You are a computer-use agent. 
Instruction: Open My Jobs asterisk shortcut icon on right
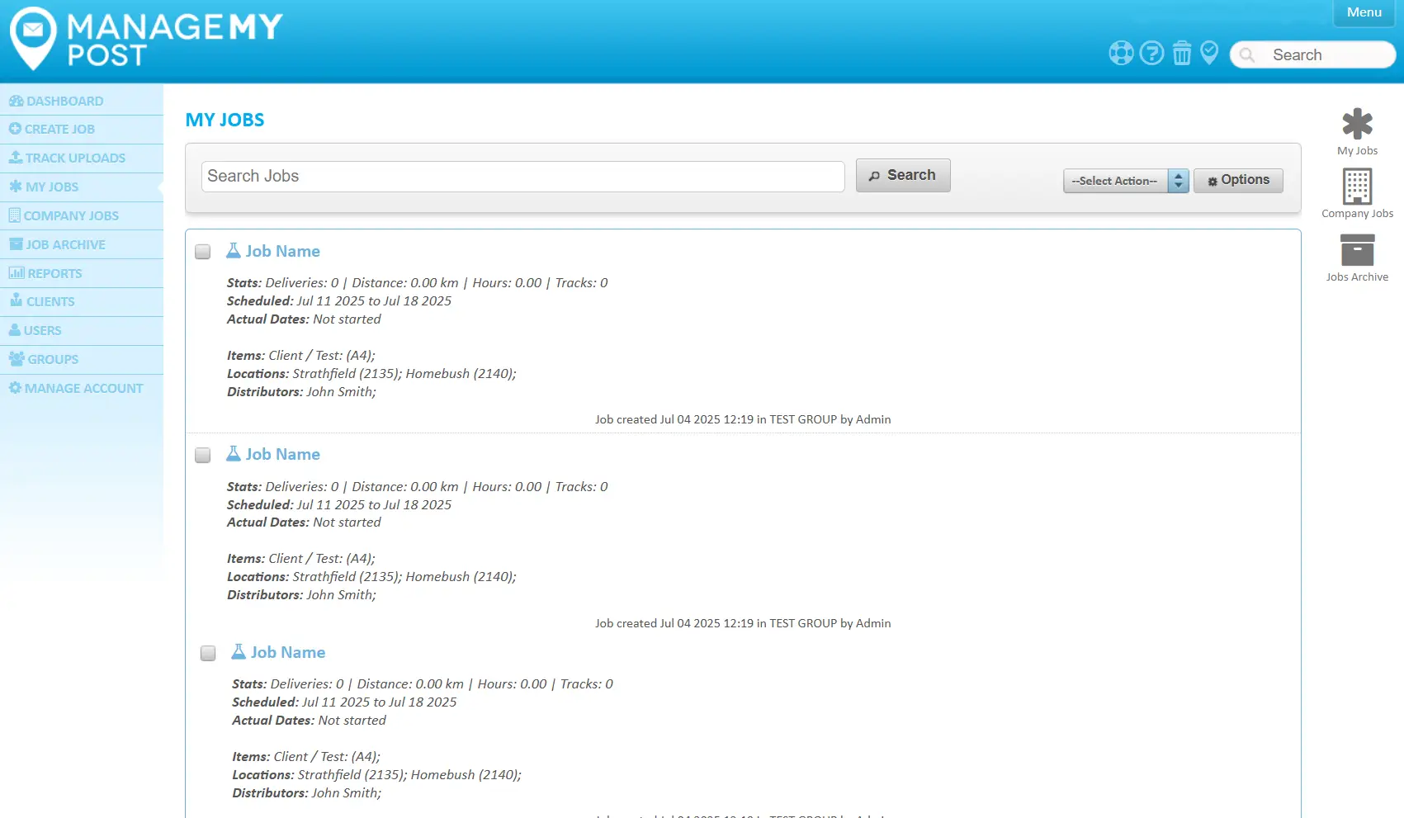1357,124
